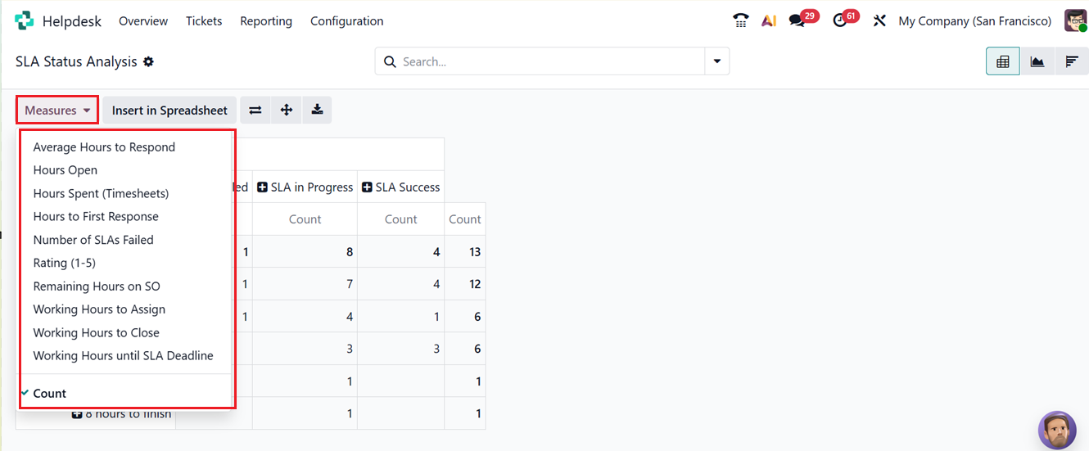
Task: Click the SLA Status Analysis gear icon
Action: point(148,61)
